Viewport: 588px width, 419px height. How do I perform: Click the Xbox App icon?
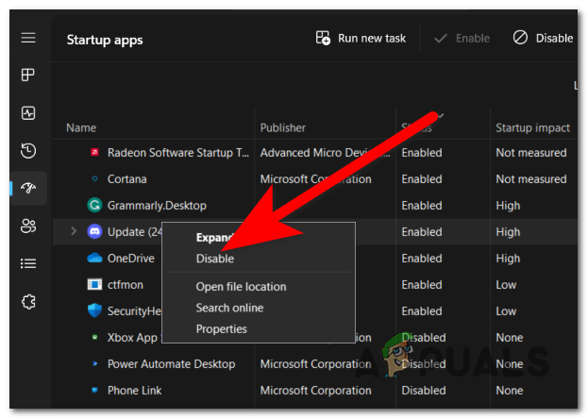pos(95,337)
